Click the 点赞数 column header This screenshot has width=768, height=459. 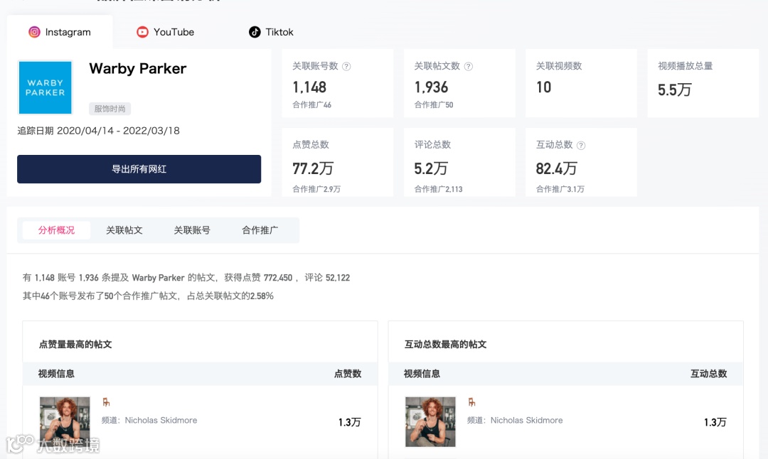pos(348,374)
